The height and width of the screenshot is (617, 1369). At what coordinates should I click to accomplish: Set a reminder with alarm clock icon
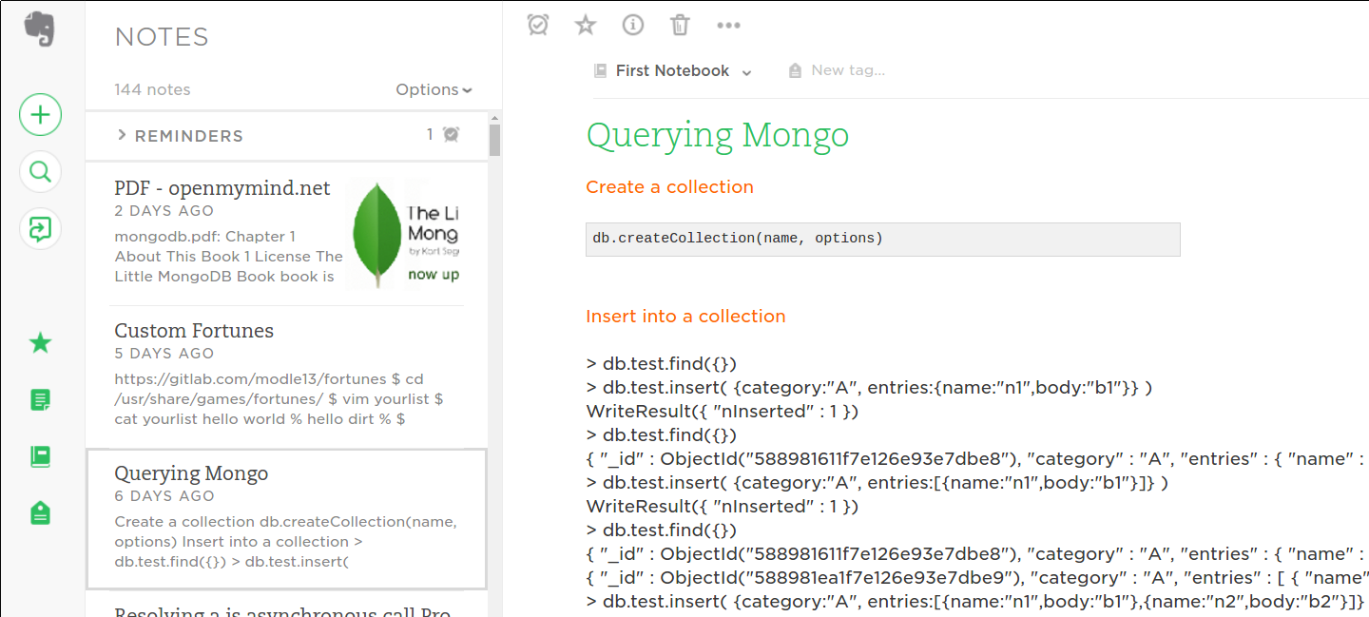point(538,25)
